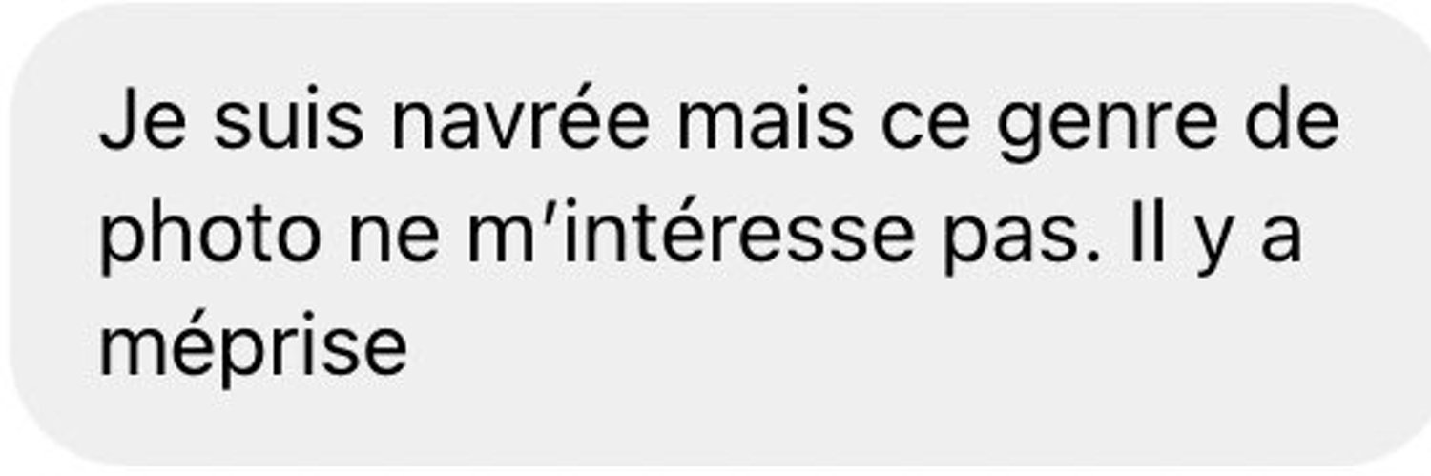Click the word "photo" in the message

(x=209, y=238)
